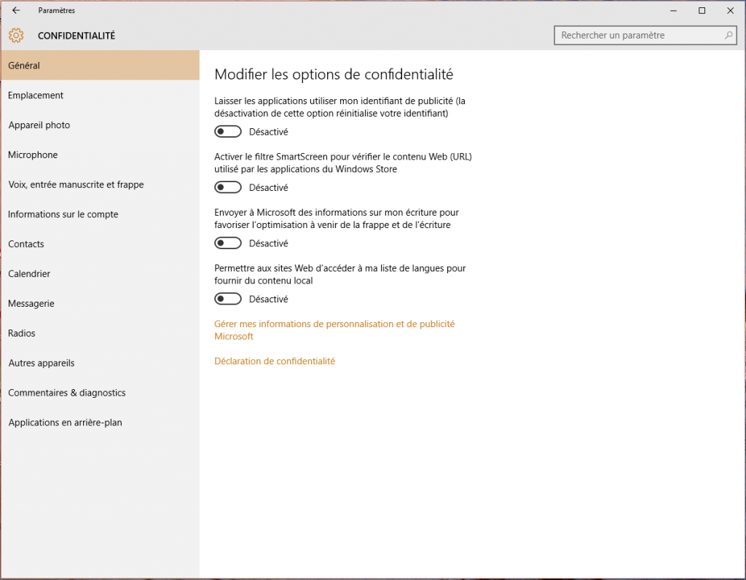Activate the SmartScreen filter toggle
Screen dimensions: 746x580
point(227,187)
